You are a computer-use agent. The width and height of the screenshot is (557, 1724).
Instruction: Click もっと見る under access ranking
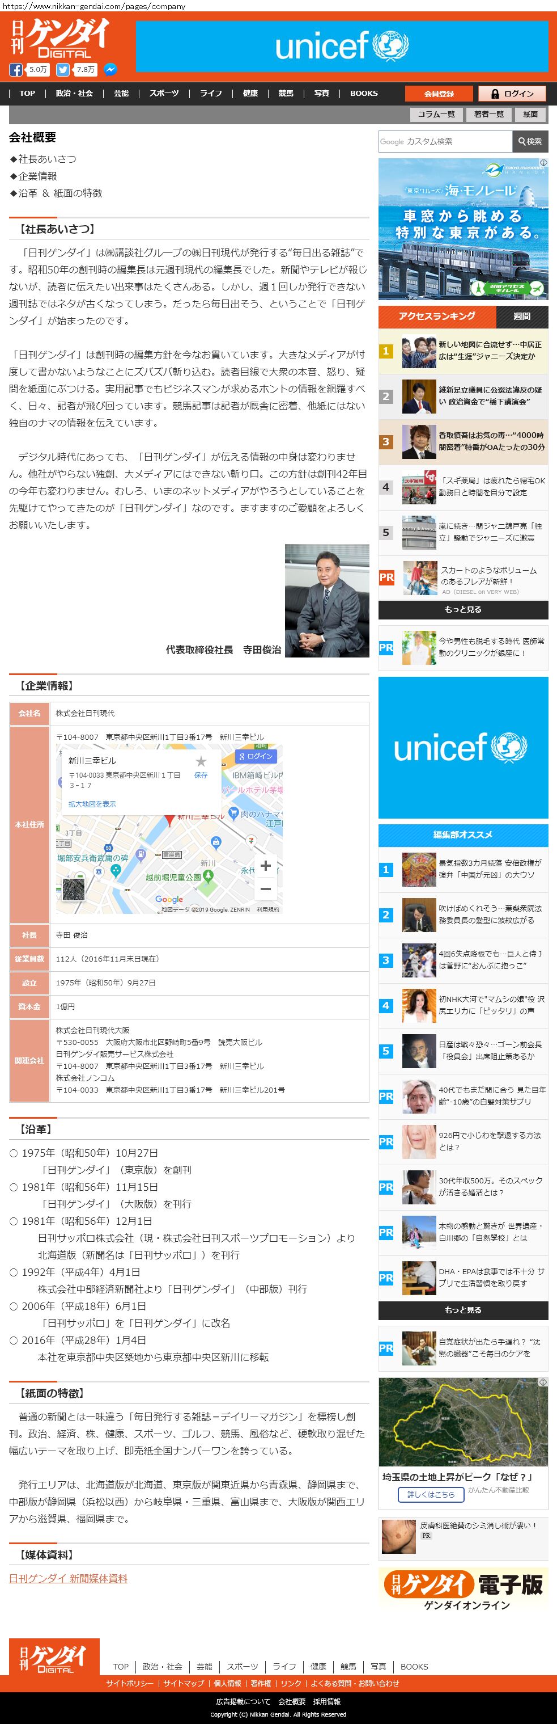pyautogui.click(x=463, y=610)
